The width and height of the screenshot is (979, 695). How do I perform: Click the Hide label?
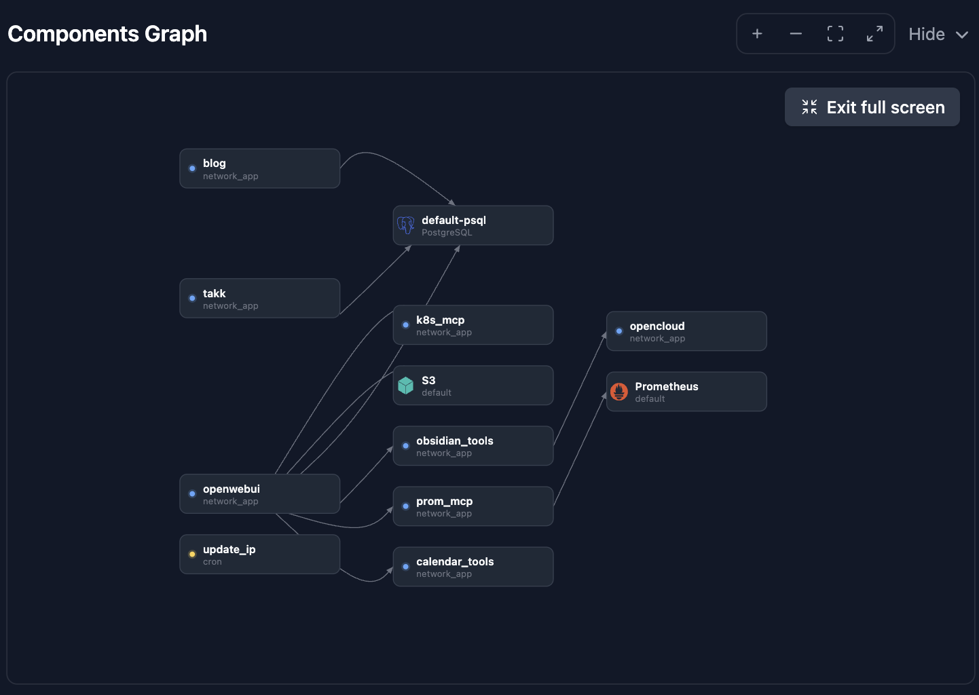coord(927,35)
